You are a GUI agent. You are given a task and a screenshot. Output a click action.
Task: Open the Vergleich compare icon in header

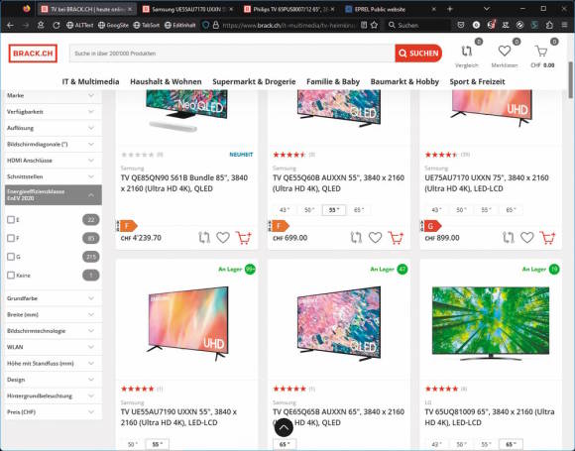(467, 52)
